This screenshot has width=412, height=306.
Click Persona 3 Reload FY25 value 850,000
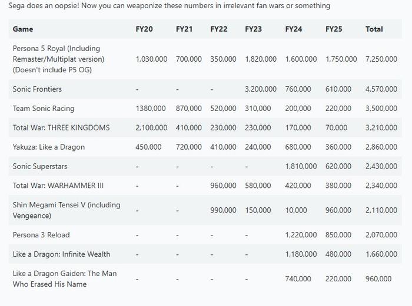pyautogui.click(x=338, y=235)
